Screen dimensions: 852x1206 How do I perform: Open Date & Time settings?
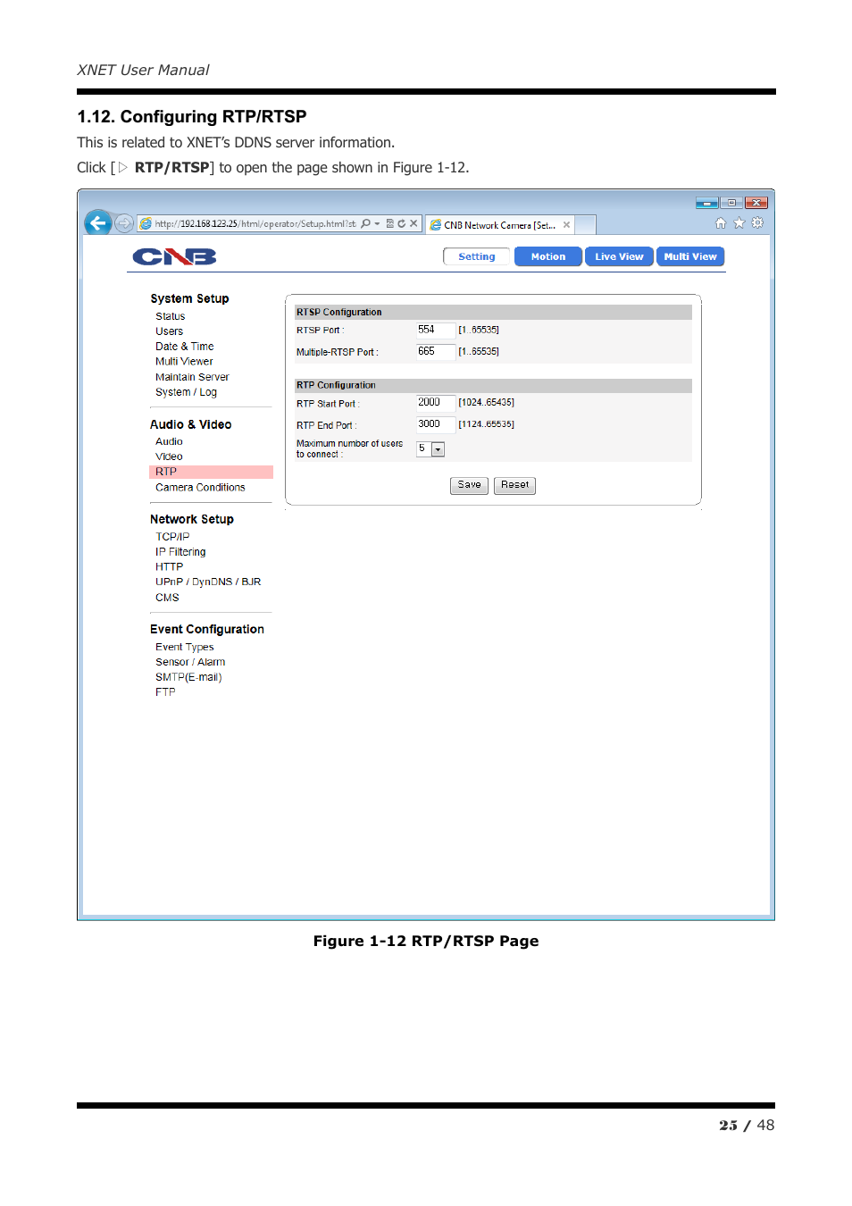(185, 347)
